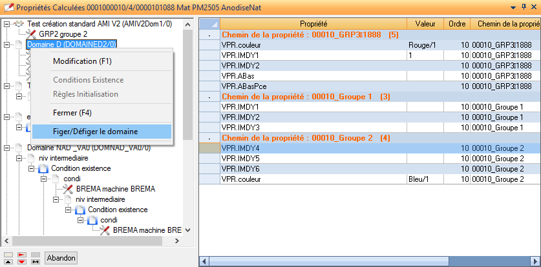Open the title bar window position dropdown arrow
541x267 pixels.
point(513,6)
